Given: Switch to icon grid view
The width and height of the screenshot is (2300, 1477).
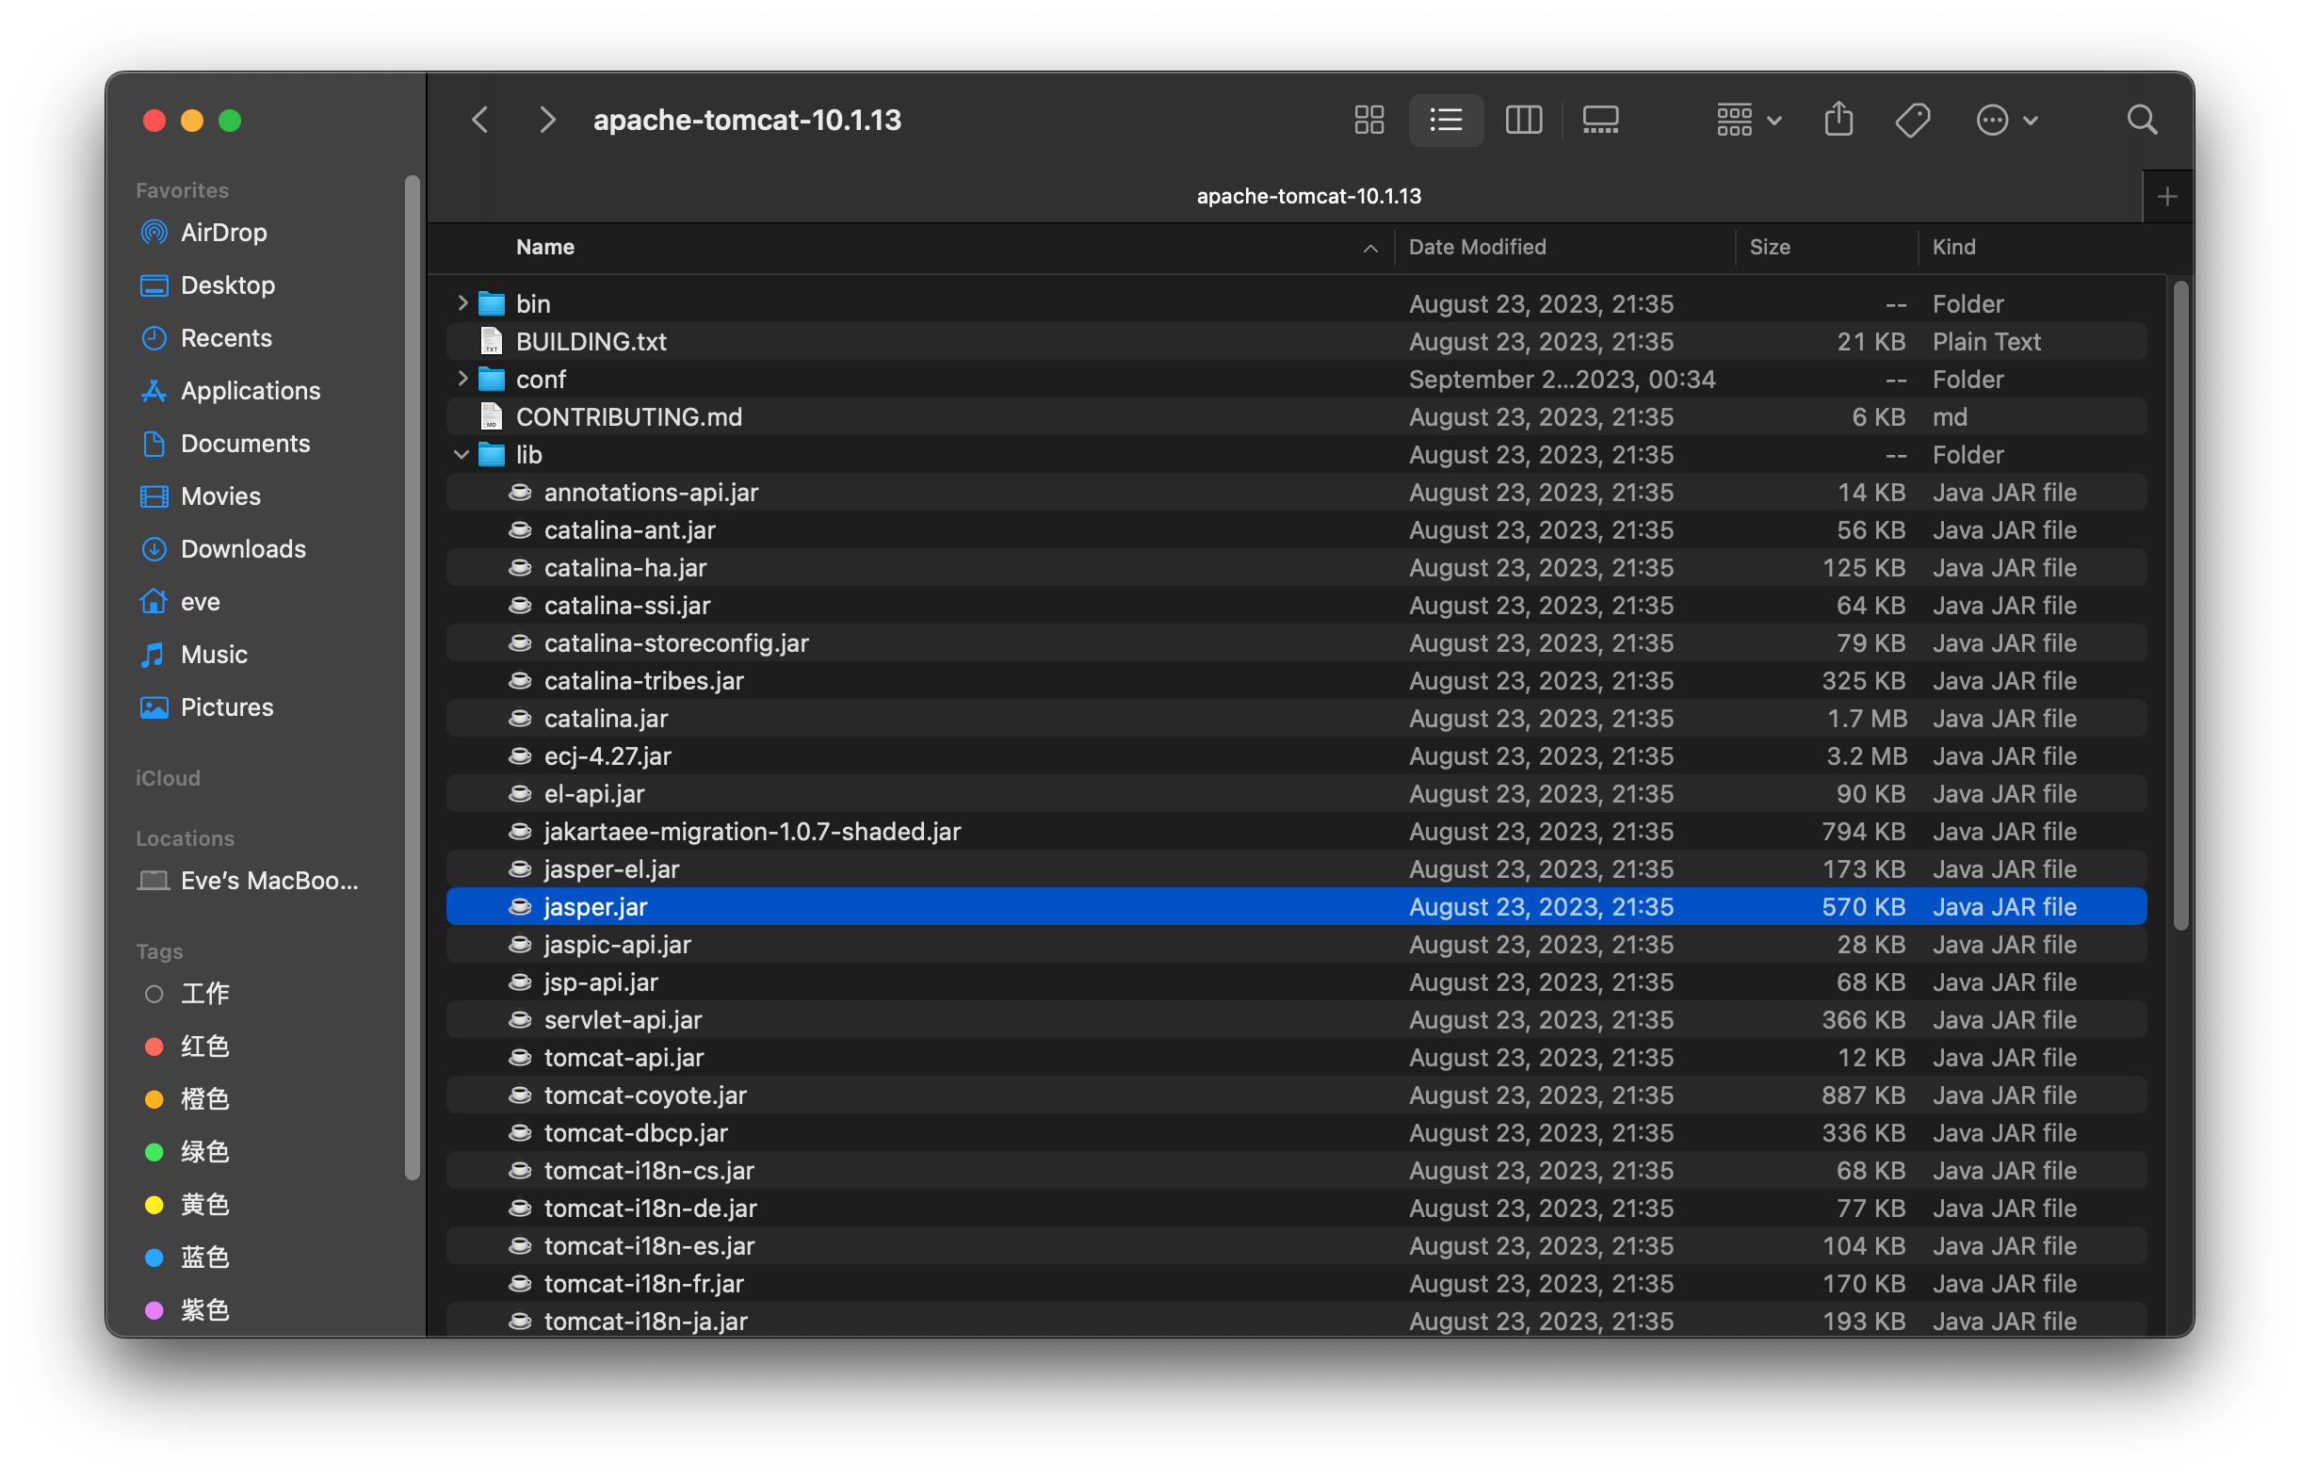Looking at the screenshot, I should [x=1369, y=120].
